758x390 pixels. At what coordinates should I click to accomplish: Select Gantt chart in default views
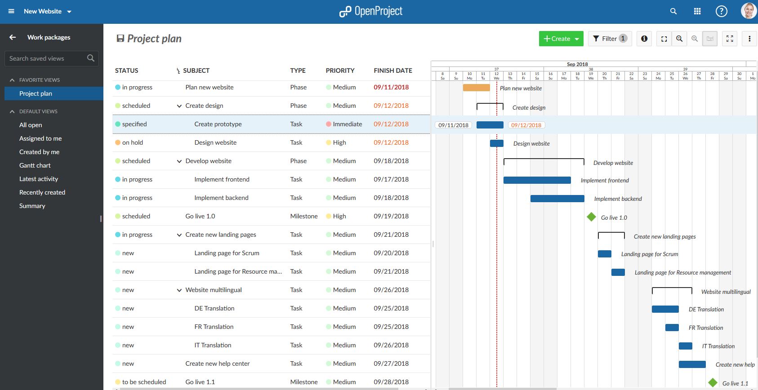click(x=35, y=165)
